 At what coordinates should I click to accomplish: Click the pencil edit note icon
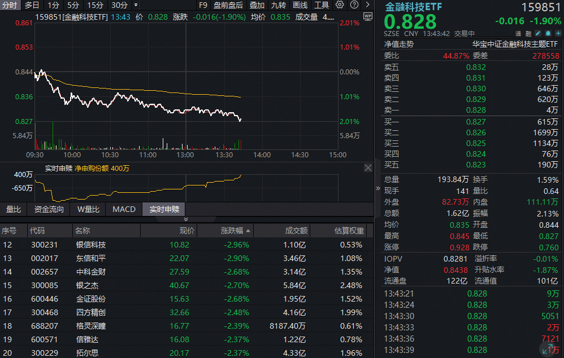point(537,34)
